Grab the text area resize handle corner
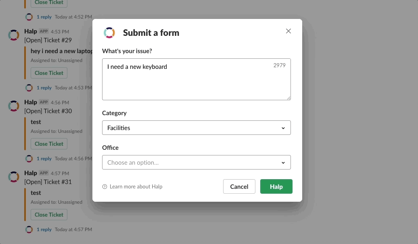 [x=289, y=98]
